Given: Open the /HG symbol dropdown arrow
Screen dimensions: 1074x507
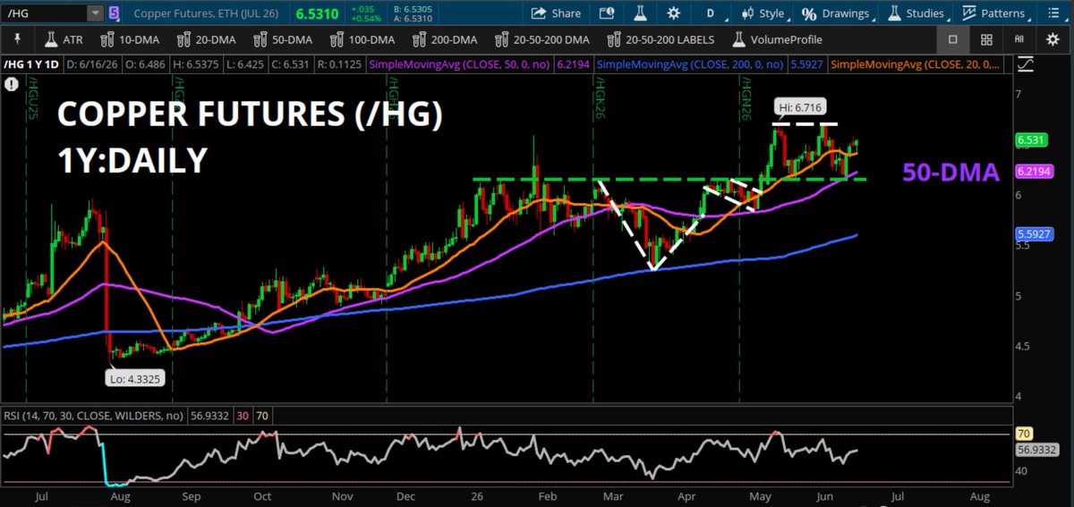Looking at the screenshot, I should coord(95,13).
